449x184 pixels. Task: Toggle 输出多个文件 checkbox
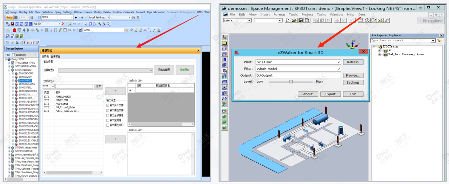click(x=108, y=105)
